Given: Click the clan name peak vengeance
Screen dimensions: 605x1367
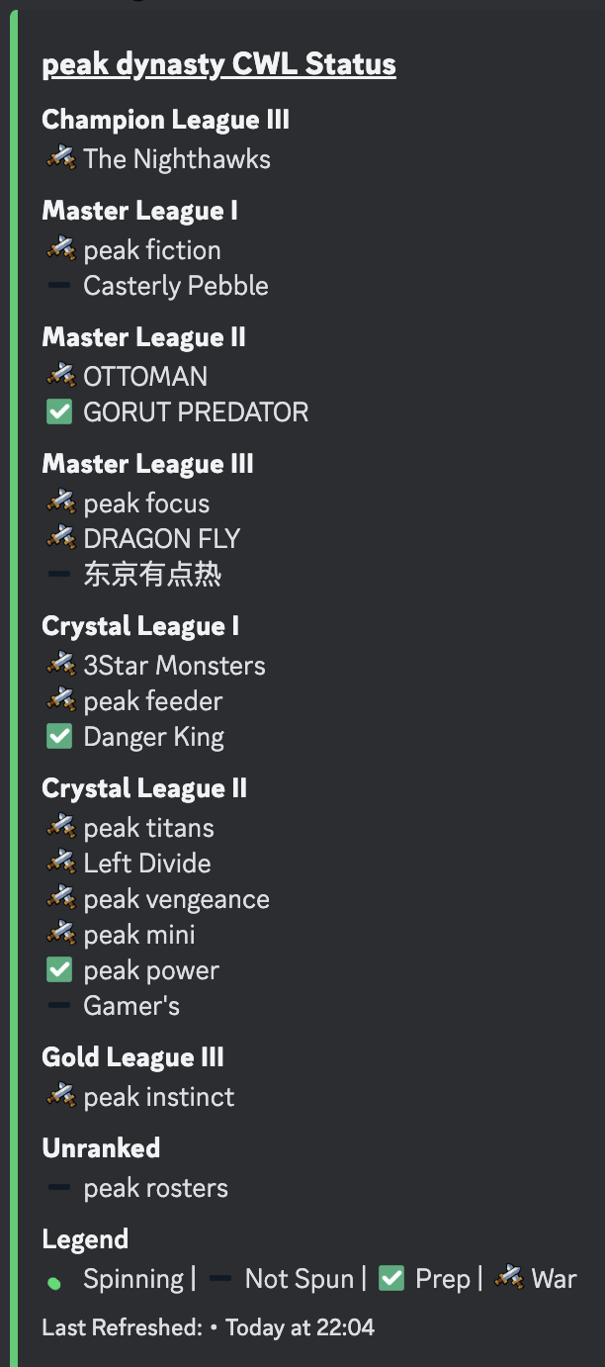Looking at the screenshot, I should [x=176, y=899].
